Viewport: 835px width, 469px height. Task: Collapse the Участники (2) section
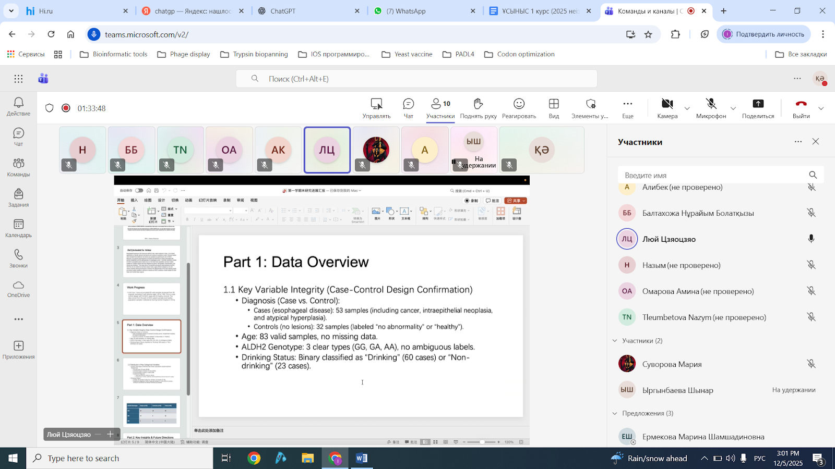pyautogui.click(x=615, y=341)
